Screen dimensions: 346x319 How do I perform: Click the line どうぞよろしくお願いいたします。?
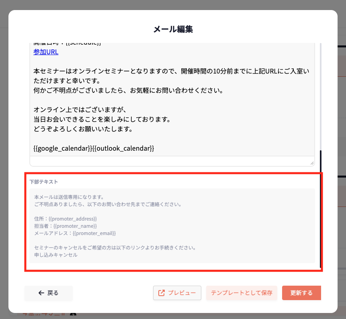coord(83,129)
